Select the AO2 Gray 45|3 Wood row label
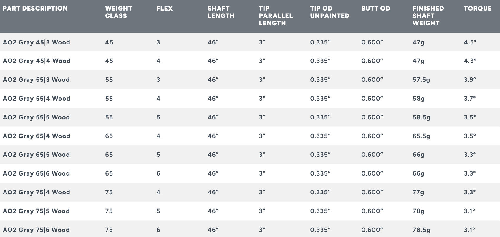The image size is (500, 237). 37,42
